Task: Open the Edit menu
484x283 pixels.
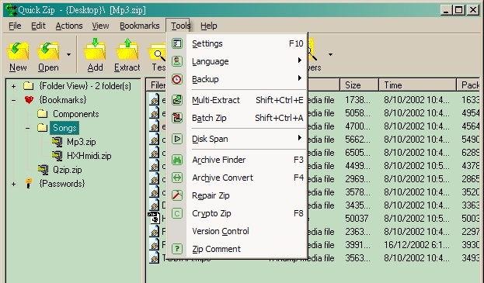Action: tap(38, 26)
